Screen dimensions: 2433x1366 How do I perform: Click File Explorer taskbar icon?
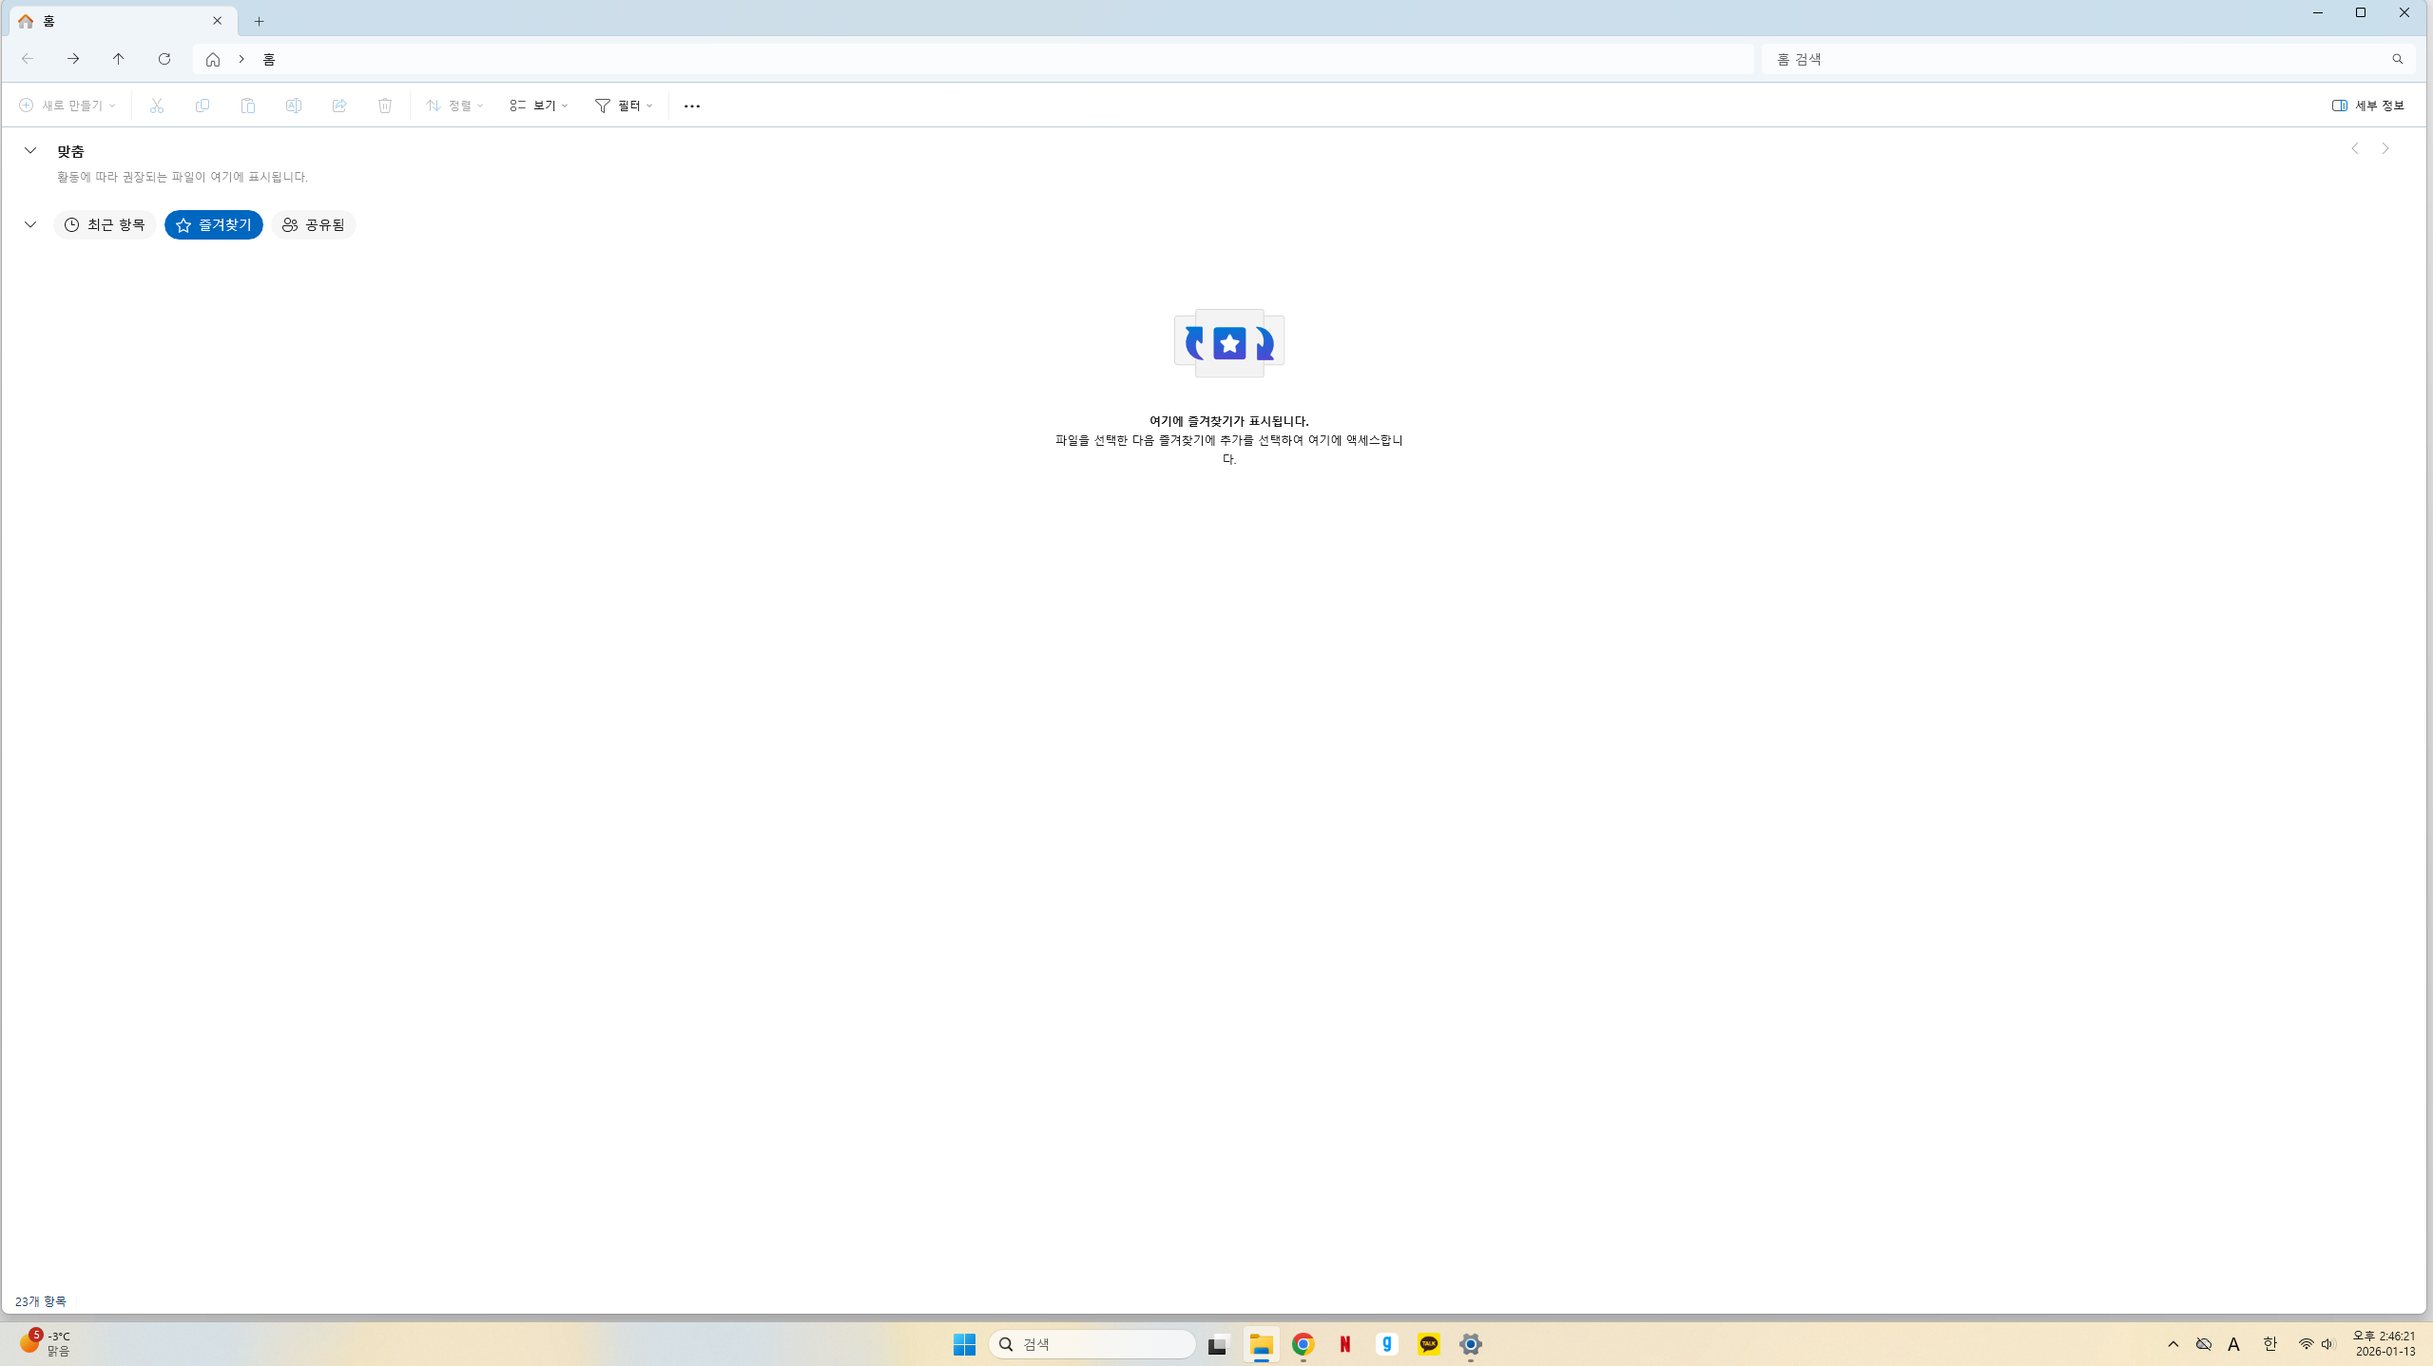[x=1261, y=1344]
